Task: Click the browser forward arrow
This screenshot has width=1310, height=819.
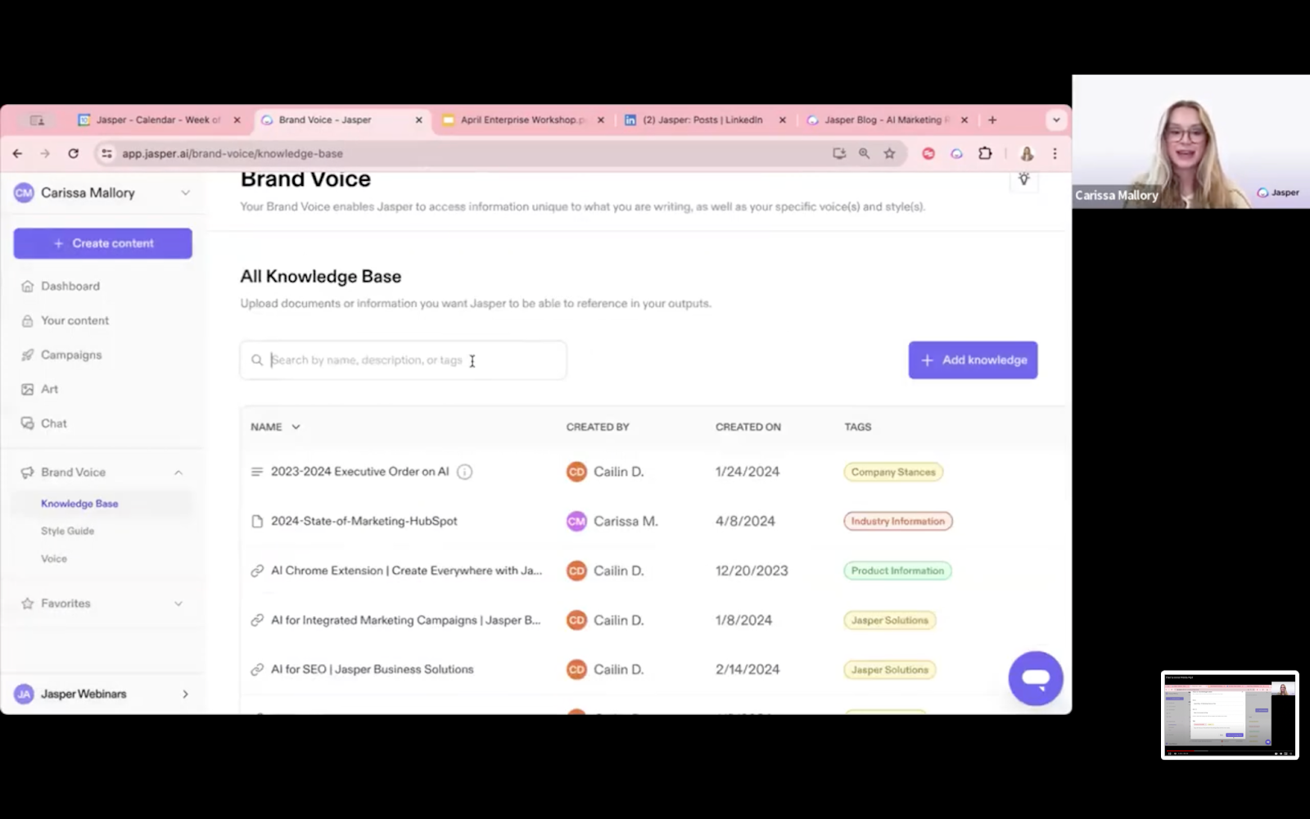Action: pyautogui.click(x=45, y=153)
